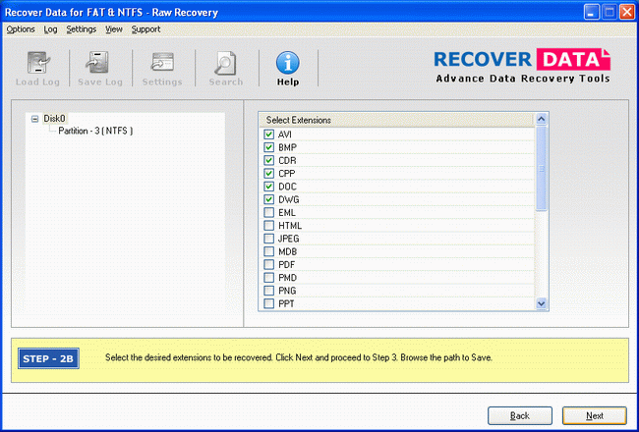
Task: Open the Support menu
Action: pos(145,29)
